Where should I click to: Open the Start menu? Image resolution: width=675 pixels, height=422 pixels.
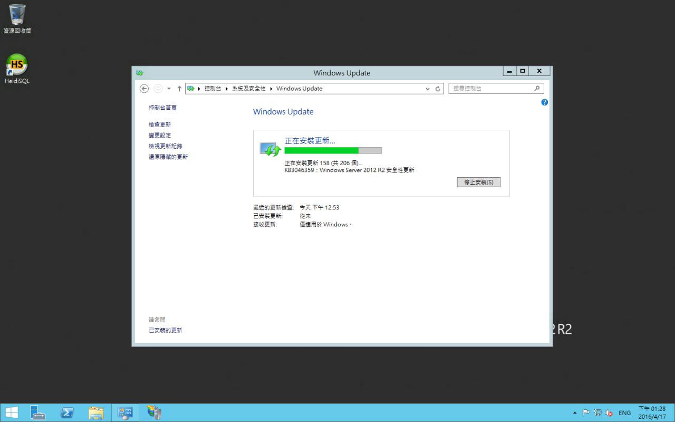click(x=12, y=413)
